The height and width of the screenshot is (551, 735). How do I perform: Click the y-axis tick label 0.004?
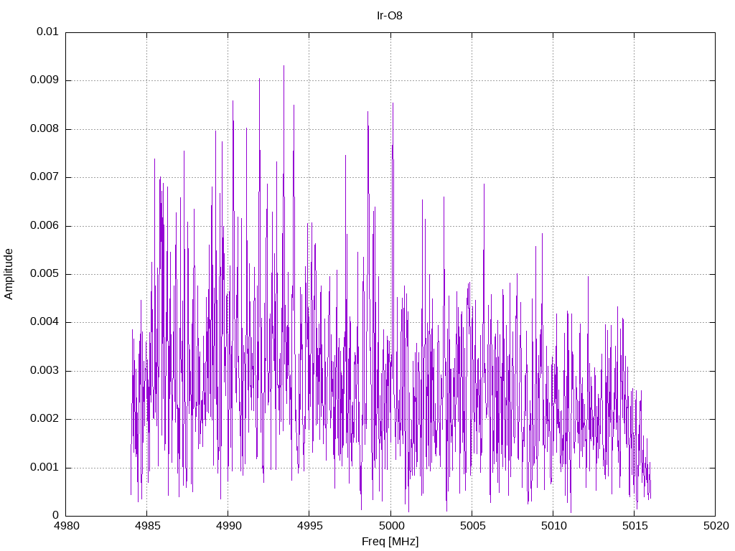pyautogui.click(x=45, y=322)
